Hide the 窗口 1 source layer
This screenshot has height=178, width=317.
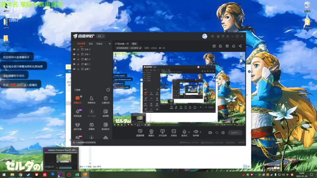(x=74, y=64)
